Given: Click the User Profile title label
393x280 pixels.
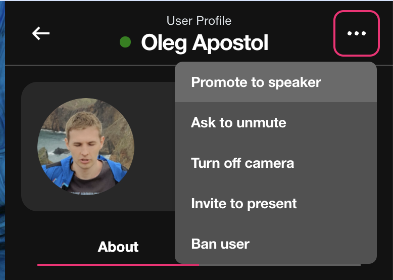Looking at the screenshot, I should pyautogui.click(x=199, y=21).
